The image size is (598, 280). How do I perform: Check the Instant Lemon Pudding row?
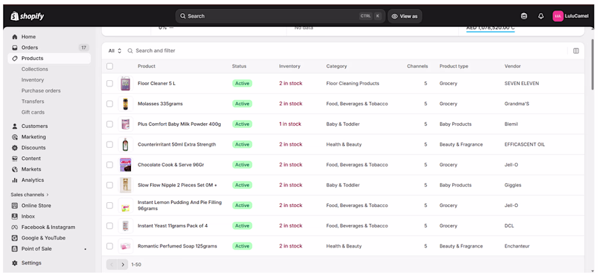click(x=110, y=206)
